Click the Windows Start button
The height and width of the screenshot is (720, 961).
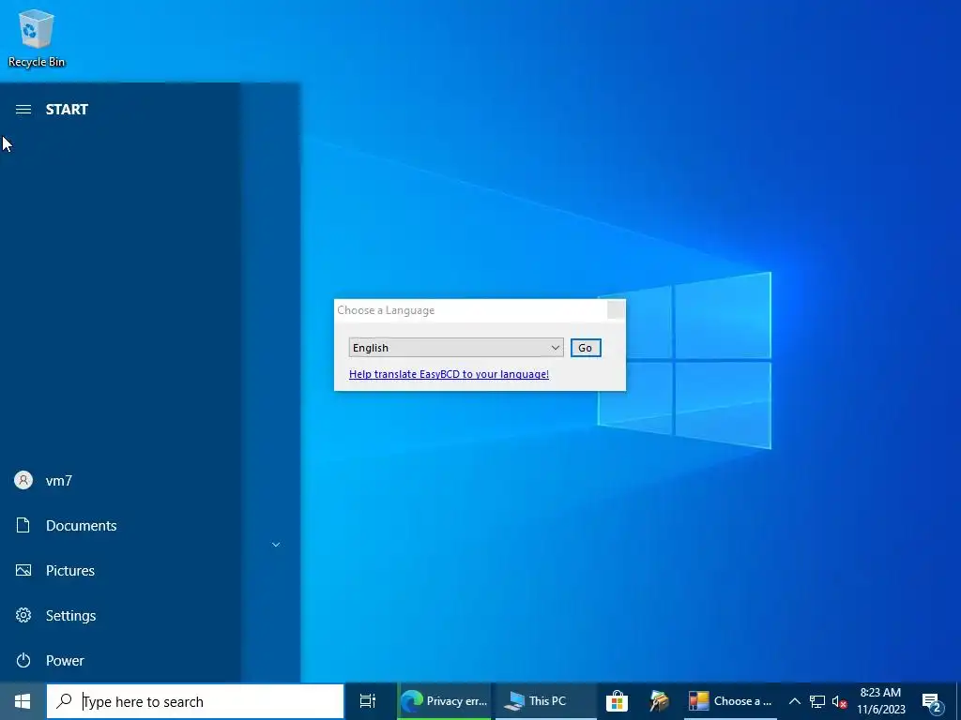click(23, 701)
